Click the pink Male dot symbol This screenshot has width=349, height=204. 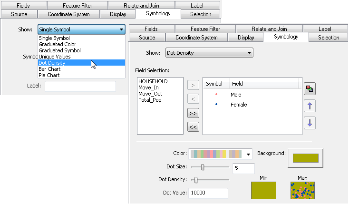[216, 95]
